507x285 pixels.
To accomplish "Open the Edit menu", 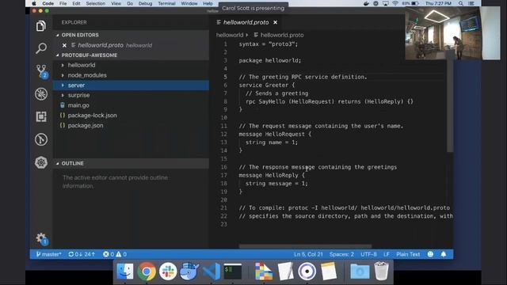I will [76, 3].
